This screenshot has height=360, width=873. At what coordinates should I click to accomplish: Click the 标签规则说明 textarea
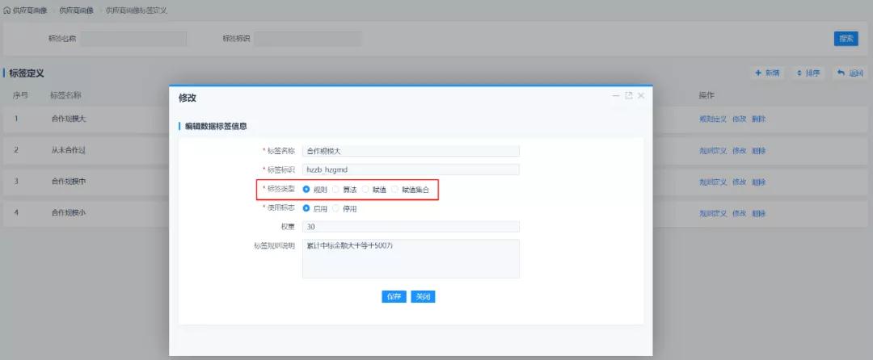click(x=411, y=258)
